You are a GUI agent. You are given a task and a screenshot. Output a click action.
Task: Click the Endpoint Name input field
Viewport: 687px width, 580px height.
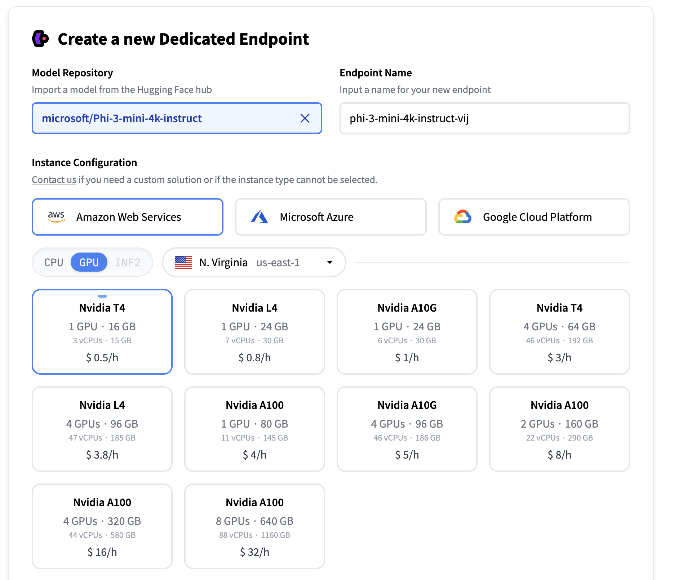coord(484,118)
